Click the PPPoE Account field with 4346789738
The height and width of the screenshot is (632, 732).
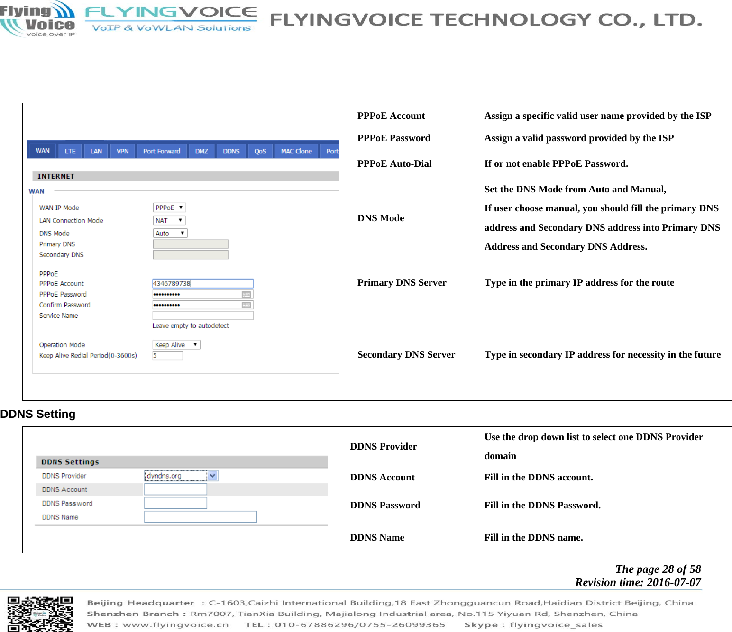coord(203,283)
